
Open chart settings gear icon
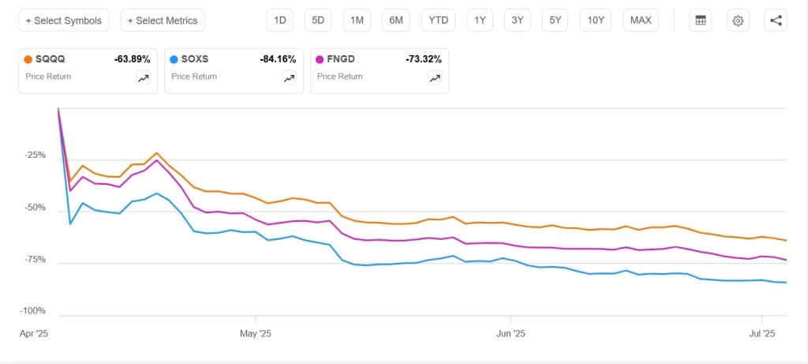click(x=738, y=21)
